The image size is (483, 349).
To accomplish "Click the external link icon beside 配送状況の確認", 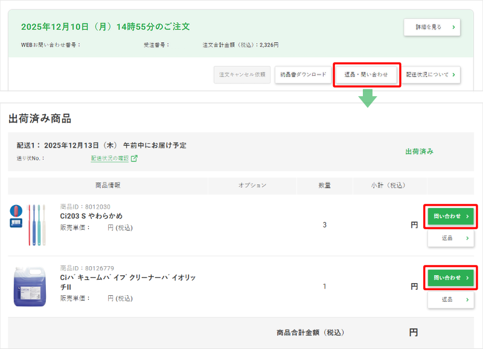I will (135, 158).
